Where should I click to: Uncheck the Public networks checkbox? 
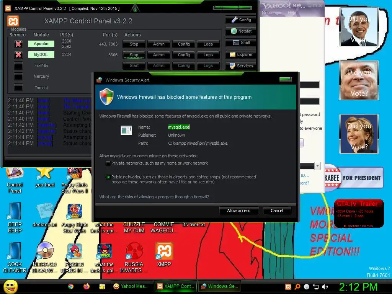108,177
